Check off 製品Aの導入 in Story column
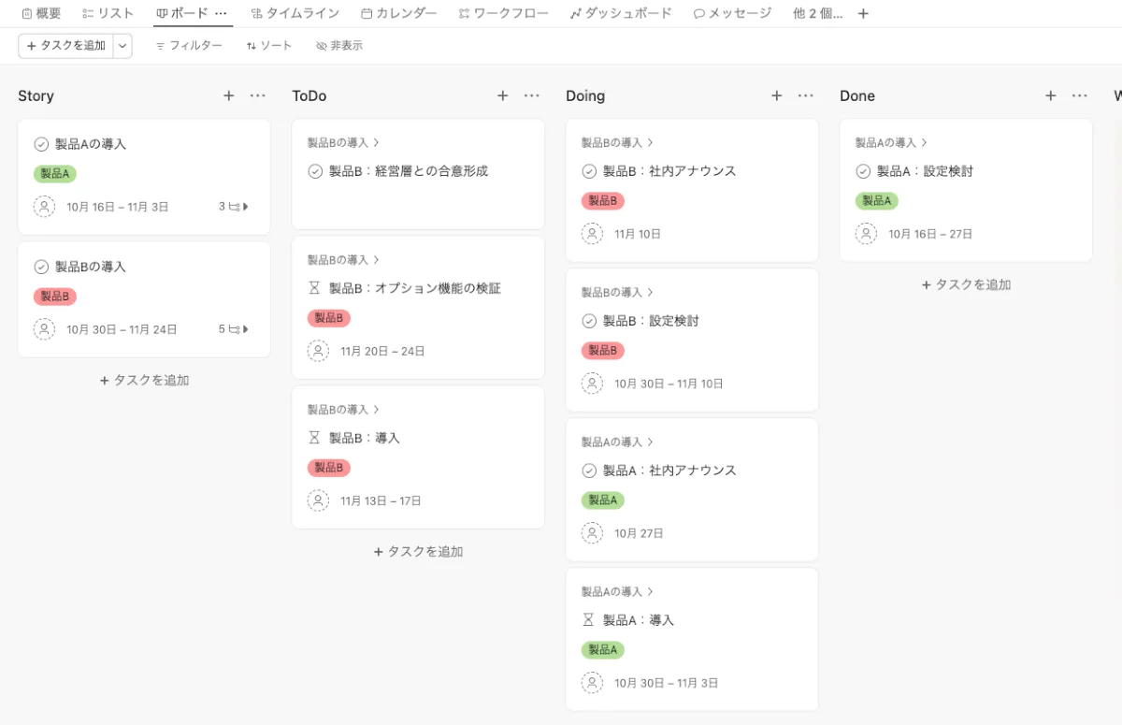This screenshot has height=725, width=1122. click(41, 144)
